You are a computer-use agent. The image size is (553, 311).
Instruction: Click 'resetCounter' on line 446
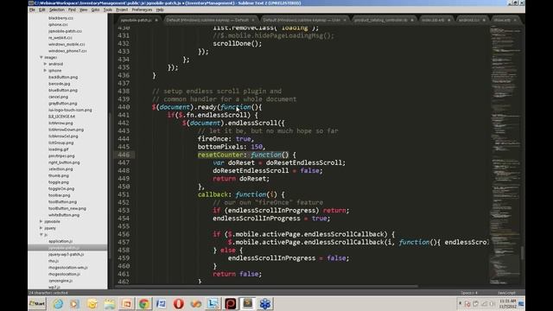click(x=220, y=155)
